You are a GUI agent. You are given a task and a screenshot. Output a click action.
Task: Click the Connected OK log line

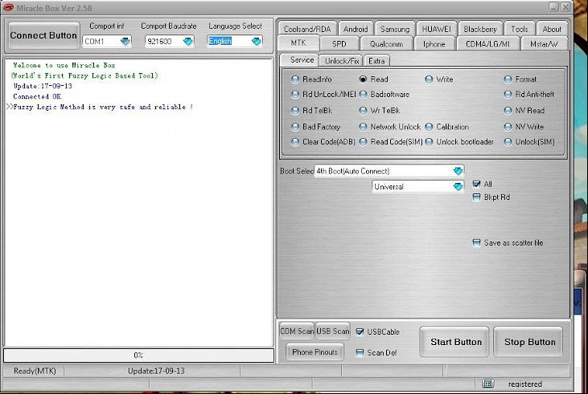pyautogui.click(x=38, y=96)
